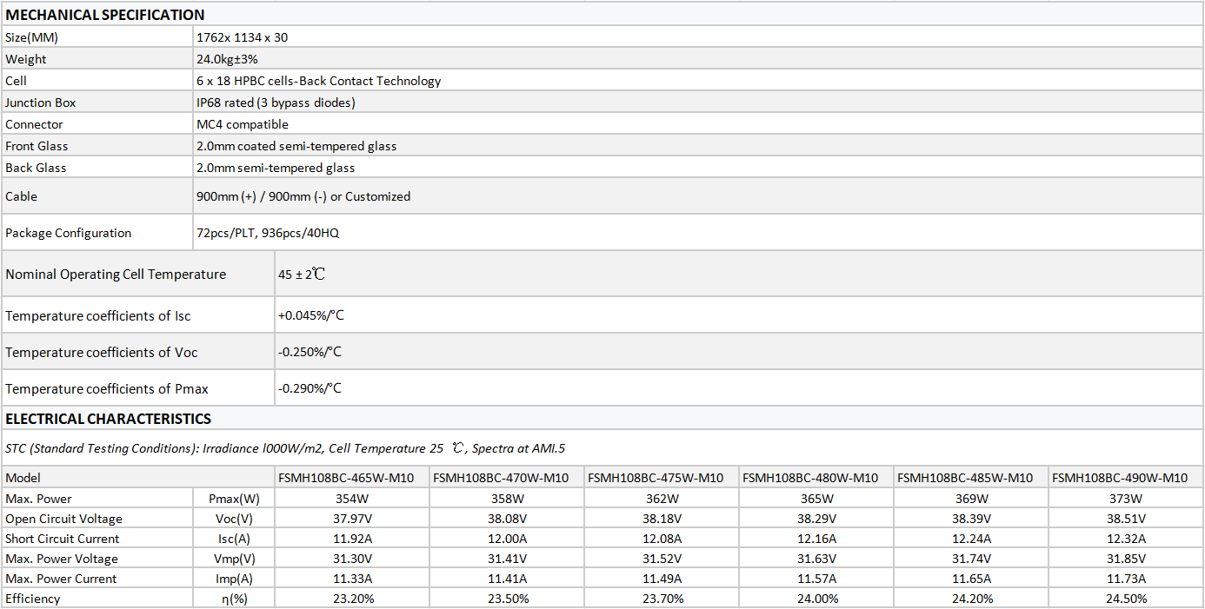Click the MECHANICAL SPECIFICATION section heading
This screenshot has width=1205, height=609.
105,15
